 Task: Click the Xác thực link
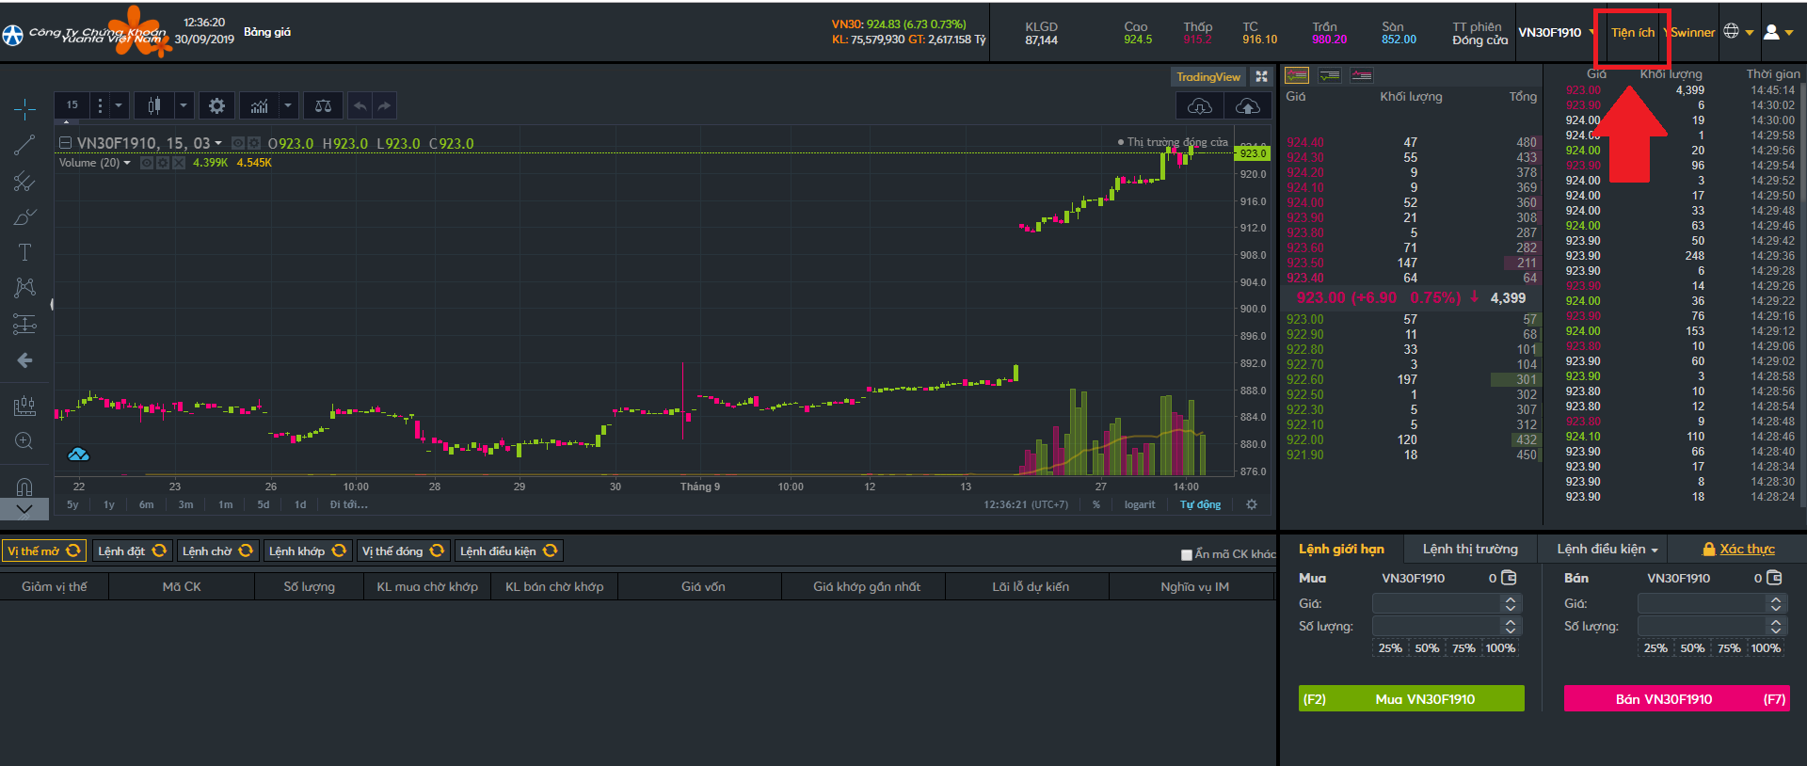1747,549
